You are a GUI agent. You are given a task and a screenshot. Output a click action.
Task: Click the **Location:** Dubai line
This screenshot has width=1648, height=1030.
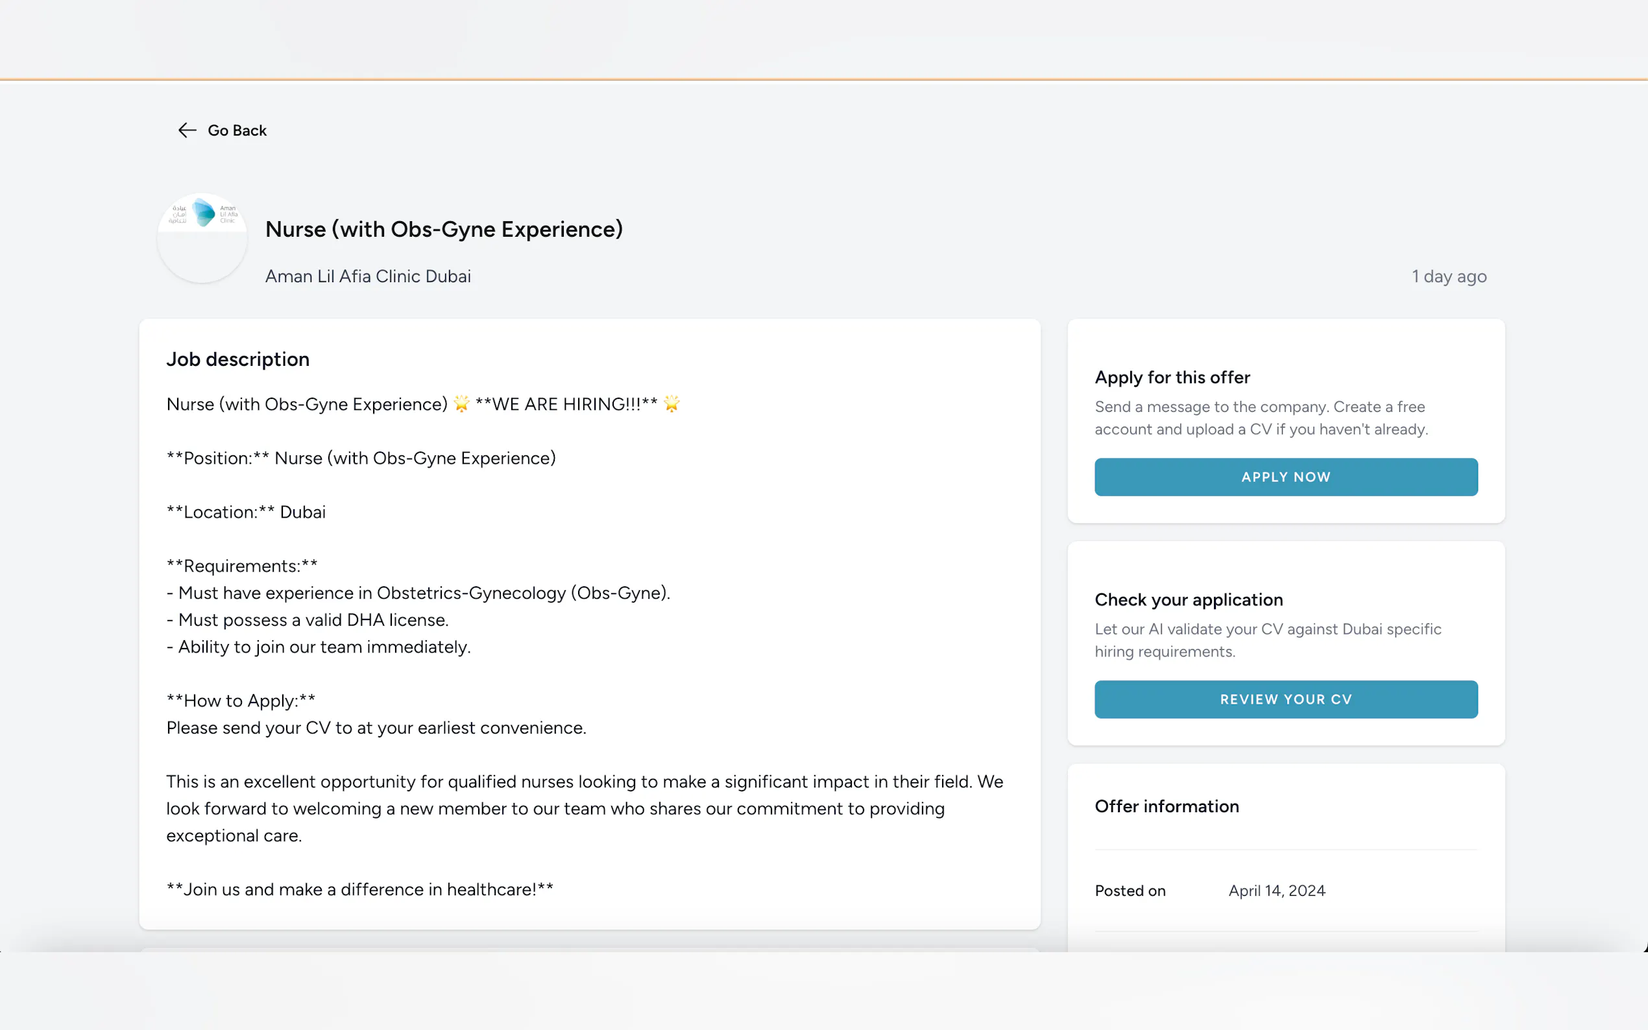246,512
